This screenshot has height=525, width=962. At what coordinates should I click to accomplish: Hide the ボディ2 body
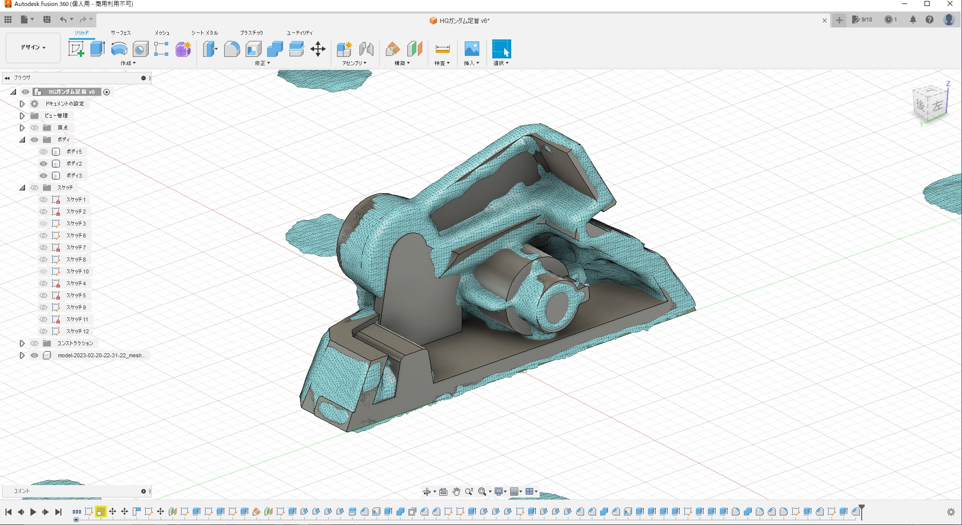[43, 164]
